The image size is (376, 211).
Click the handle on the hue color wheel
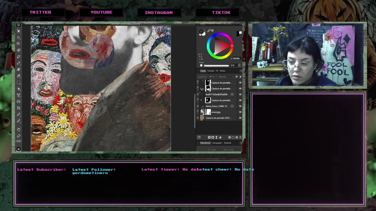click(x=232, y=46)
